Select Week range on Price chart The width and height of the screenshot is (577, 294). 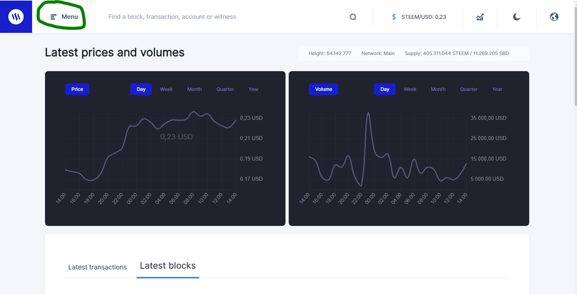[166, 89]
